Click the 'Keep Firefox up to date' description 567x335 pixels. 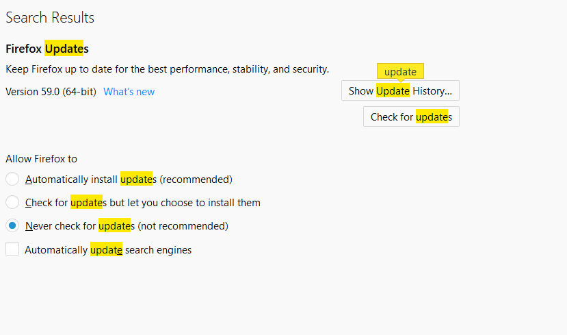pos(167,69)
